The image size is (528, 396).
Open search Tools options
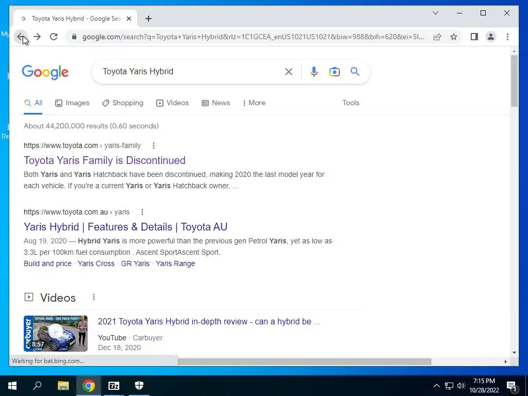[351, 103]
